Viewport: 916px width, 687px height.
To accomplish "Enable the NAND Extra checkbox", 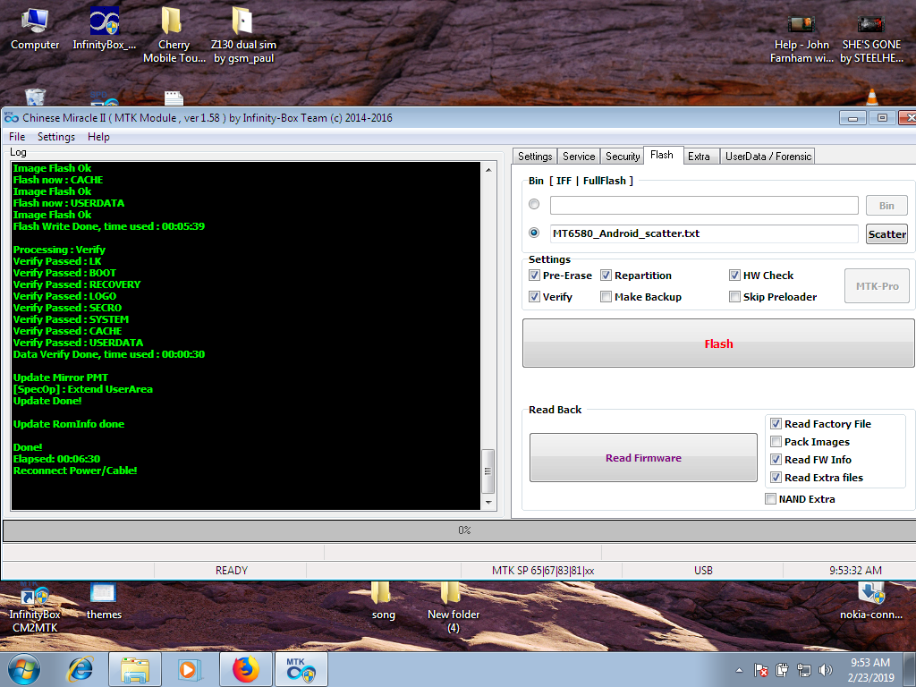I will click(770, 499).
